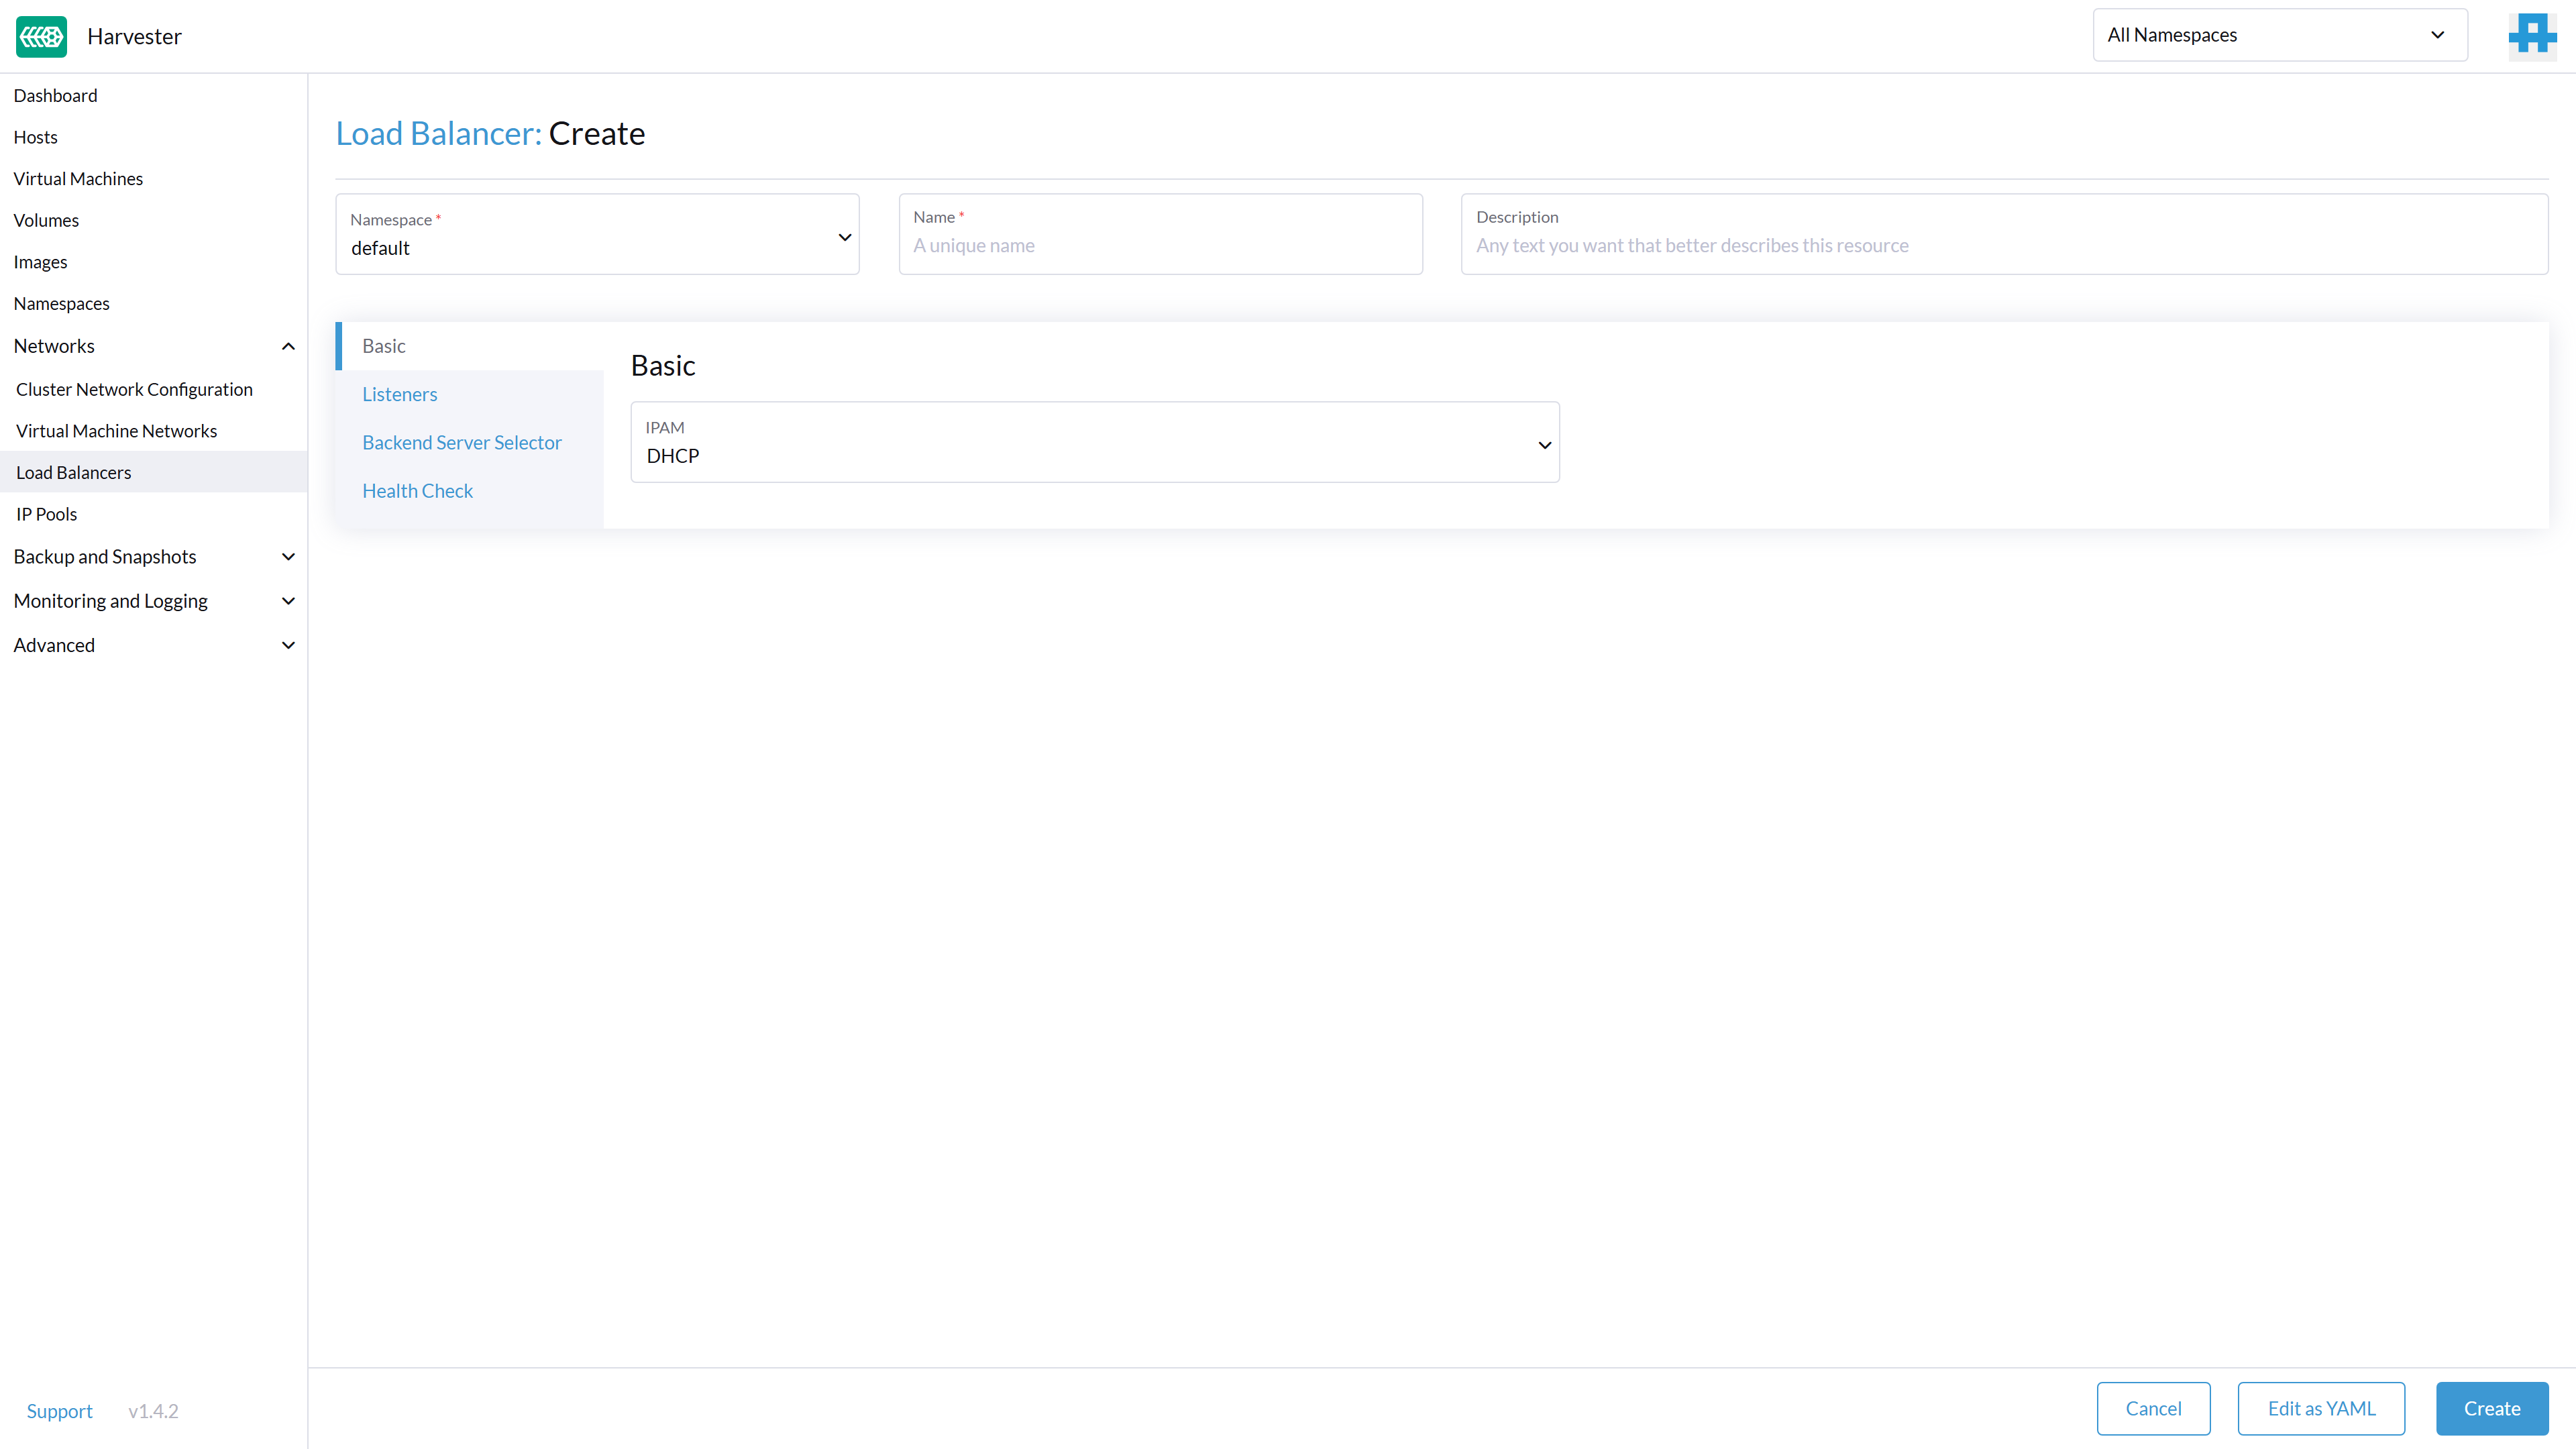
Task: Open the Backend Server Selector tab
Action: pyautogui.click(x=461, y=442)
